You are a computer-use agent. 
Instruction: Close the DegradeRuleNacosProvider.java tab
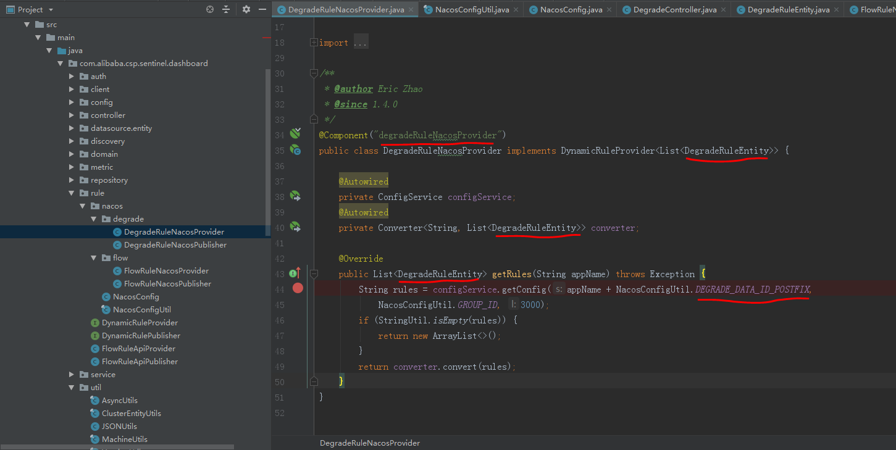411,10
